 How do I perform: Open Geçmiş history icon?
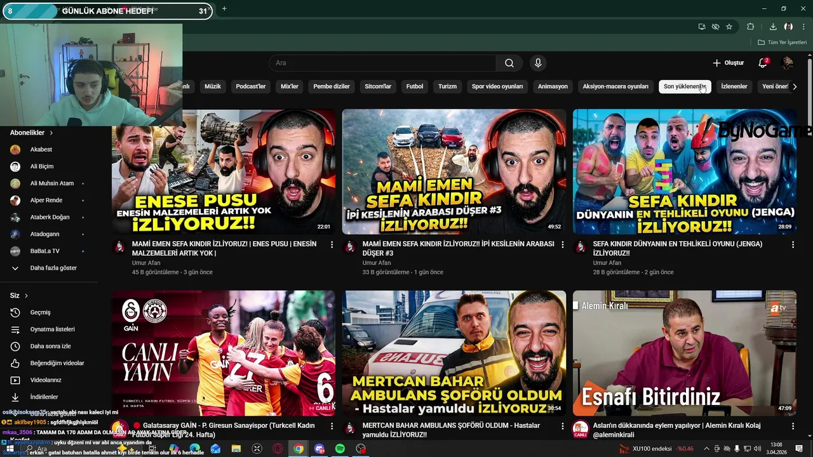[15, 312]
